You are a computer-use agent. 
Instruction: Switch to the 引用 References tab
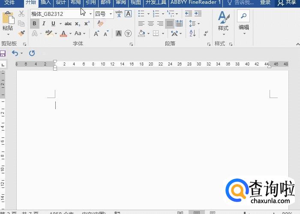click(90, 3)
